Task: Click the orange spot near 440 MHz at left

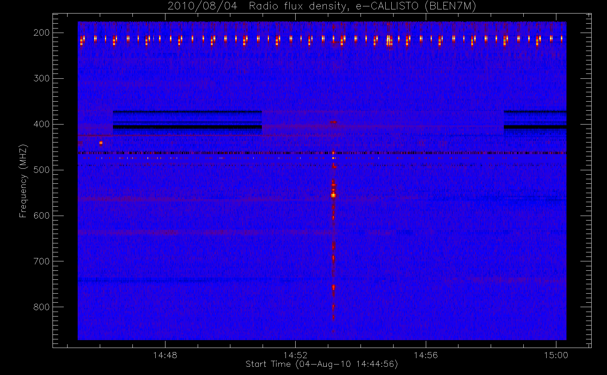Action: click(101, 142)
